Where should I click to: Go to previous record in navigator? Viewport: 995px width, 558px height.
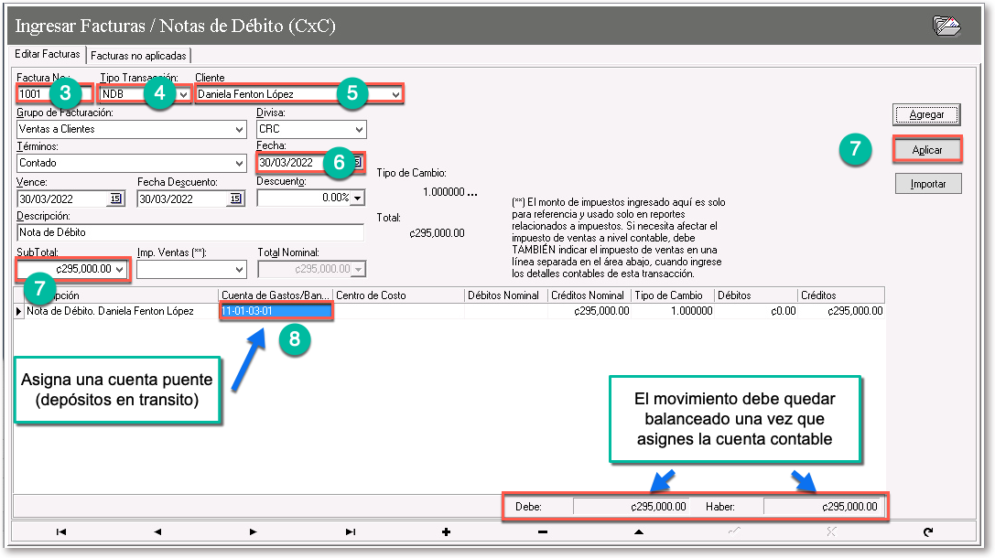(x=157, y=532)
